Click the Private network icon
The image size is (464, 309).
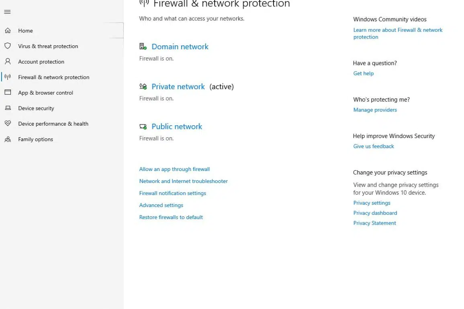[x=143, y=86]
